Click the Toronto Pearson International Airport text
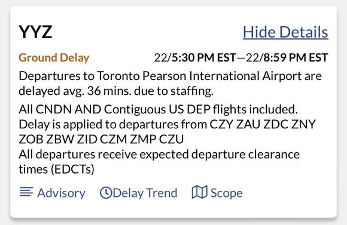The height and width of the screenshot is (225, 347). (x=199, y=76)
